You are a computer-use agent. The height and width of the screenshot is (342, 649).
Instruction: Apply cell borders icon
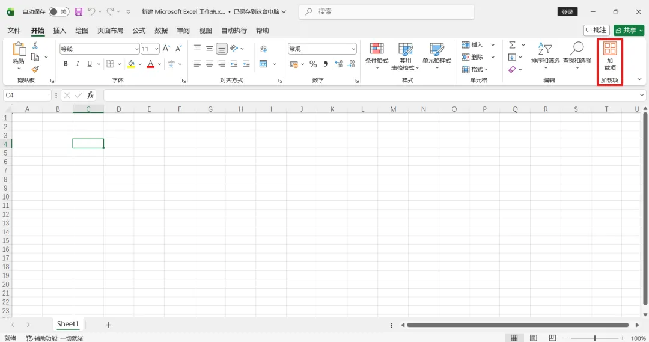110,64
